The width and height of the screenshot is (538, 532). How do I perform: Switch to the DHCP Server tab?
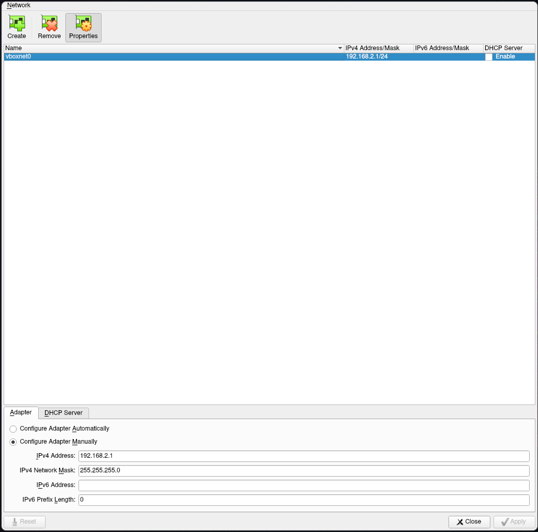point(63,413)
